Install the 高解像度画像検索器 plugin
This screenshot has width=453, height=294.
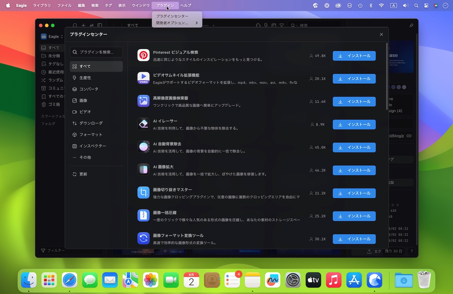point(354,102)
